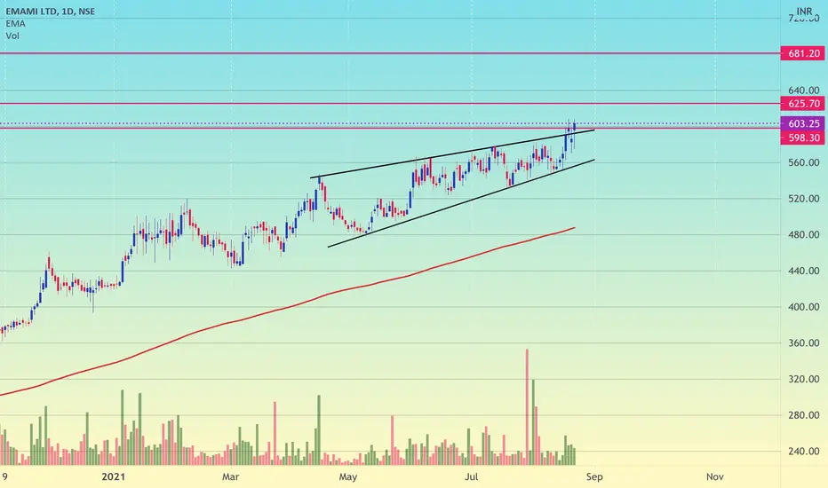Click the May date axis label
This screenshot has width=828, height=488.
pos(348,477)
